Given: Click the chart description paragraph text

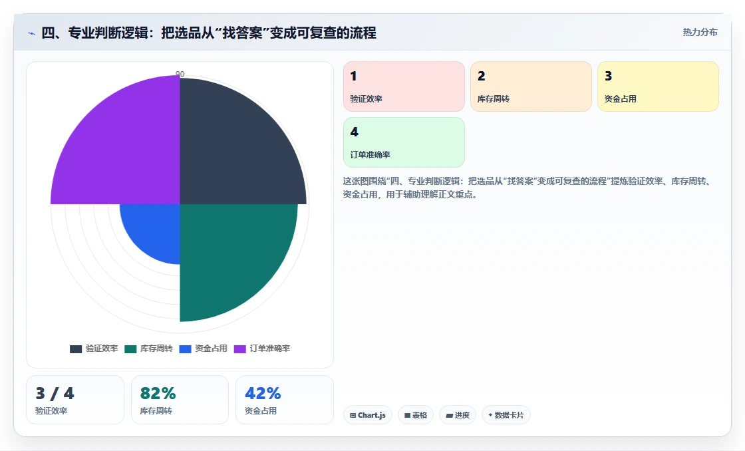Looking at the screenshot, I should click(527, 188).
